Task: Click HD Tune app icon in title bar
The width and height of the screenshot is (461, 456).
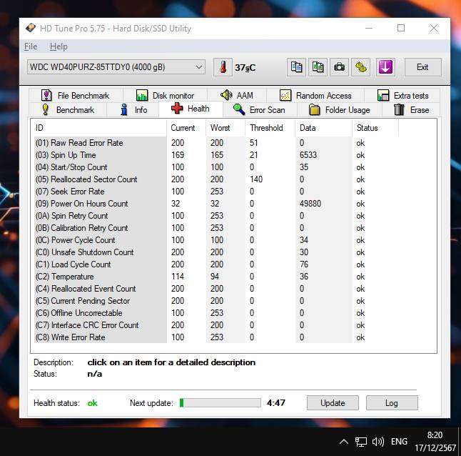Action: coord(30,29)
